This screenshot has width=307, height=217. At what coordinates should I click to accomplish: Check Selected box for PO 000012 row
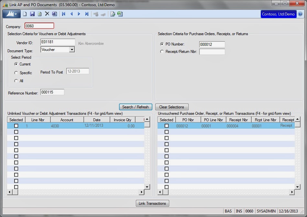pos(167,126)
